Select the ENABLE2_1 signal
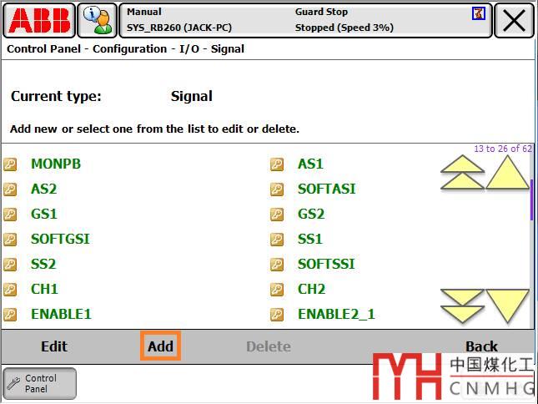 [x=336, y=315]
